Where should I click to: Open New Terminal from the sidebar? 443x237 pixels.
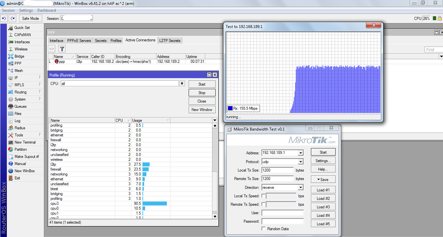click(25, 142)
